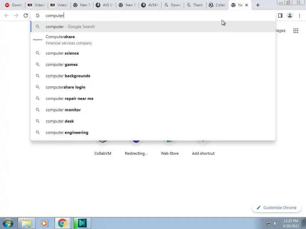Open the side panel icon
Viewport: 306px width, 229px height.
pos(280,16)
